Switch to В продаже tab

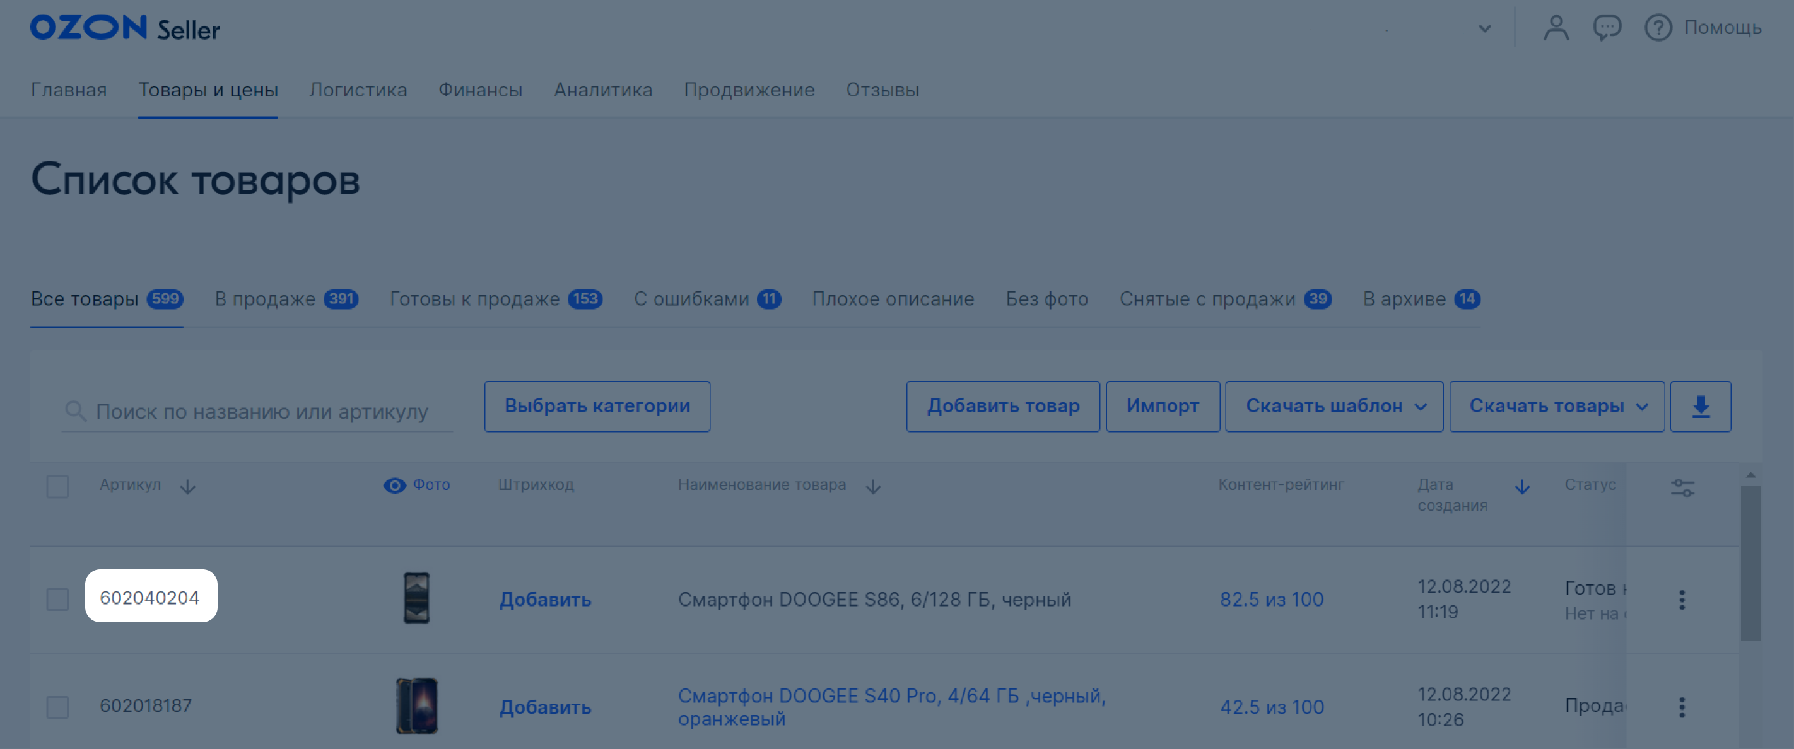[x=286, y=299]
